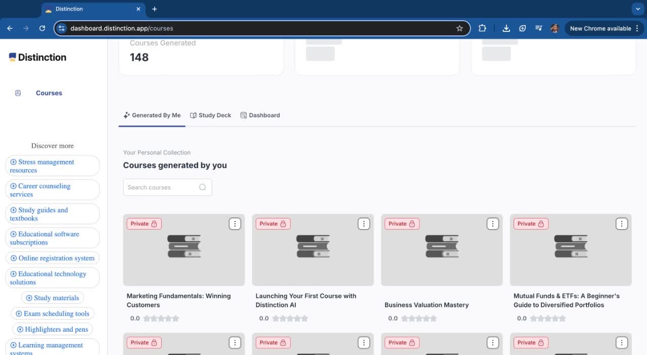Click the search magnifier icon in course search
Image resolution: width=647 pixels, height=355 pixels.
coord(202,187)
